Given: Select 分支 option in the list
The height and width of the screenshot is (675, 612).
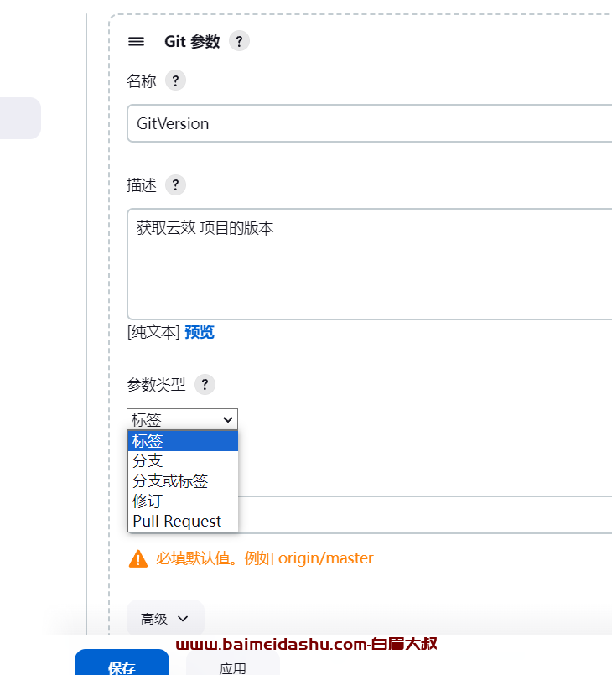Looking at the screenshot, I should click(x=183, y=461).
